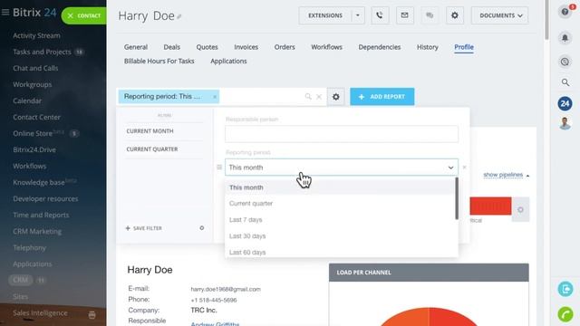
Task: Click Save Filter link
Action: coord(144,228)
